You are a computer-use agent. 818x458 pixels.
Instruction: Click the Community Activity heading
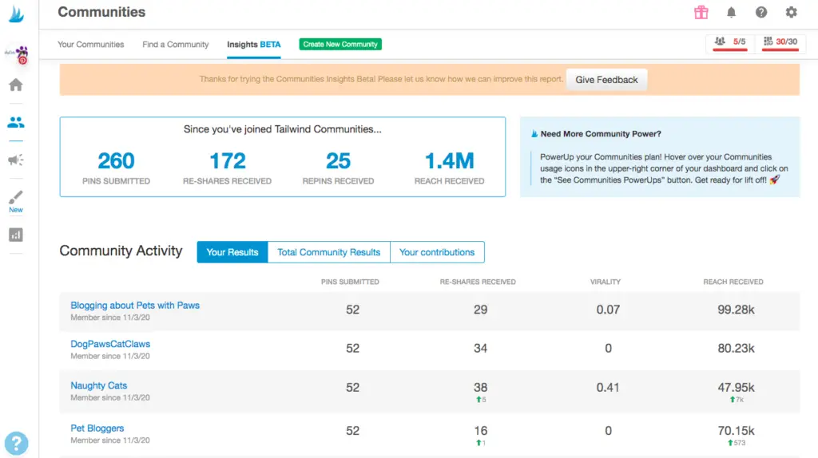coord(121,251)
